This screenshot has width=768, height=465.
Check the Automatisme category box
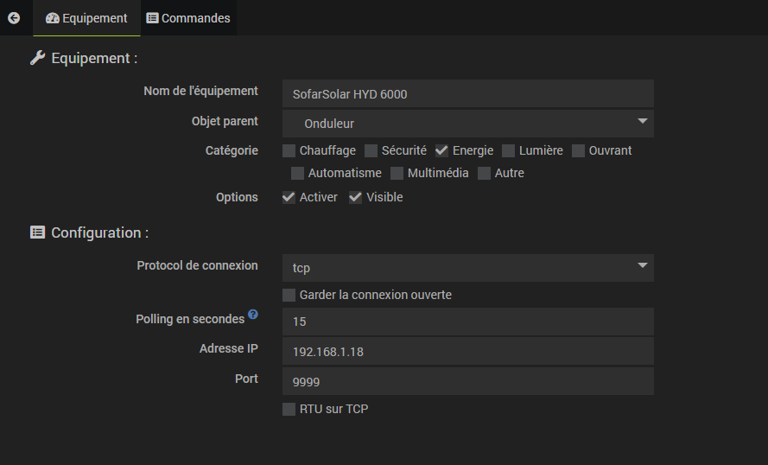point(297,174)
